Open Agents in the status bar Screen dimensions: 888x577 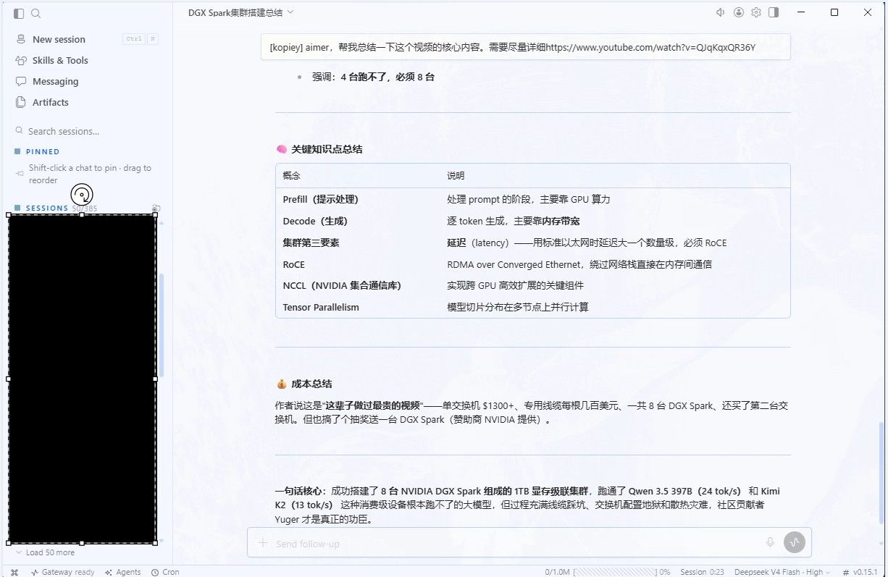pyautogui.click(x=122, y=572)
